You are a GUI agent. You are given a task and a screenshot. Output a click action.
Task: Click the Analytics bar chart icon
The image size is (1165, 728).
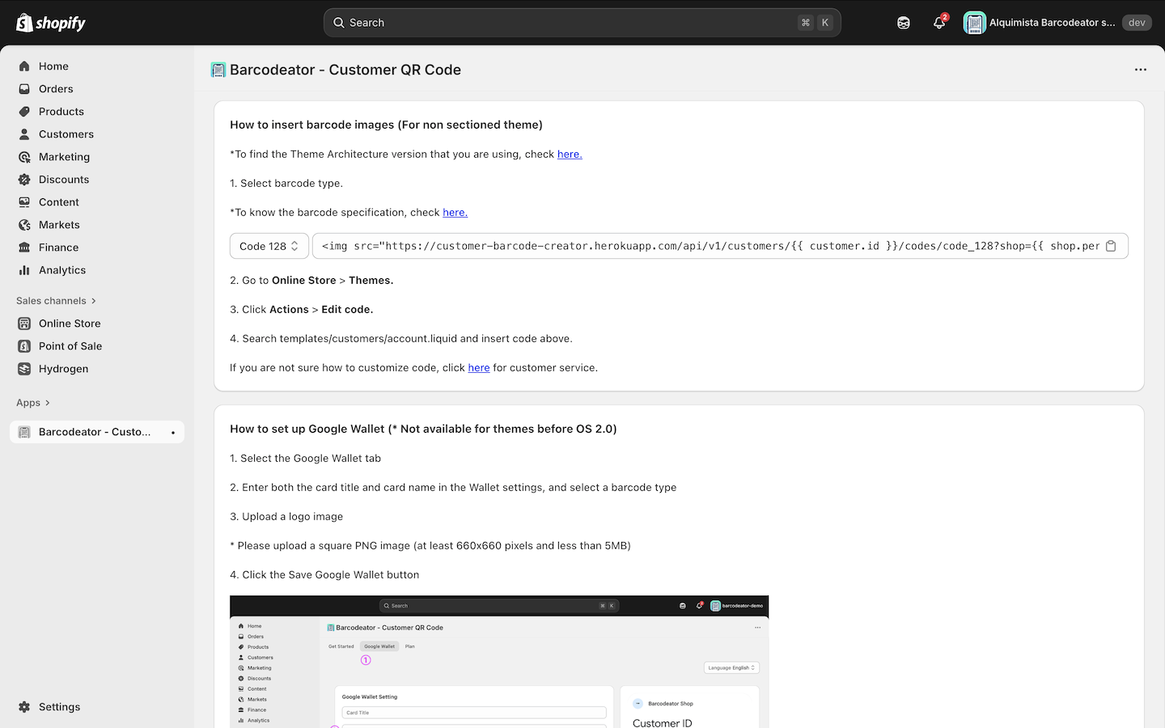pyautogui.click(x=24, y=270)
